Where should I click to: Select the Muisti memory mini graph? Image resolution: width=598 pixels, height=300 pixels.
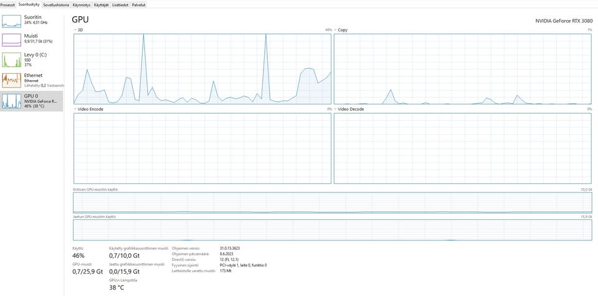(x=11, y=40)
